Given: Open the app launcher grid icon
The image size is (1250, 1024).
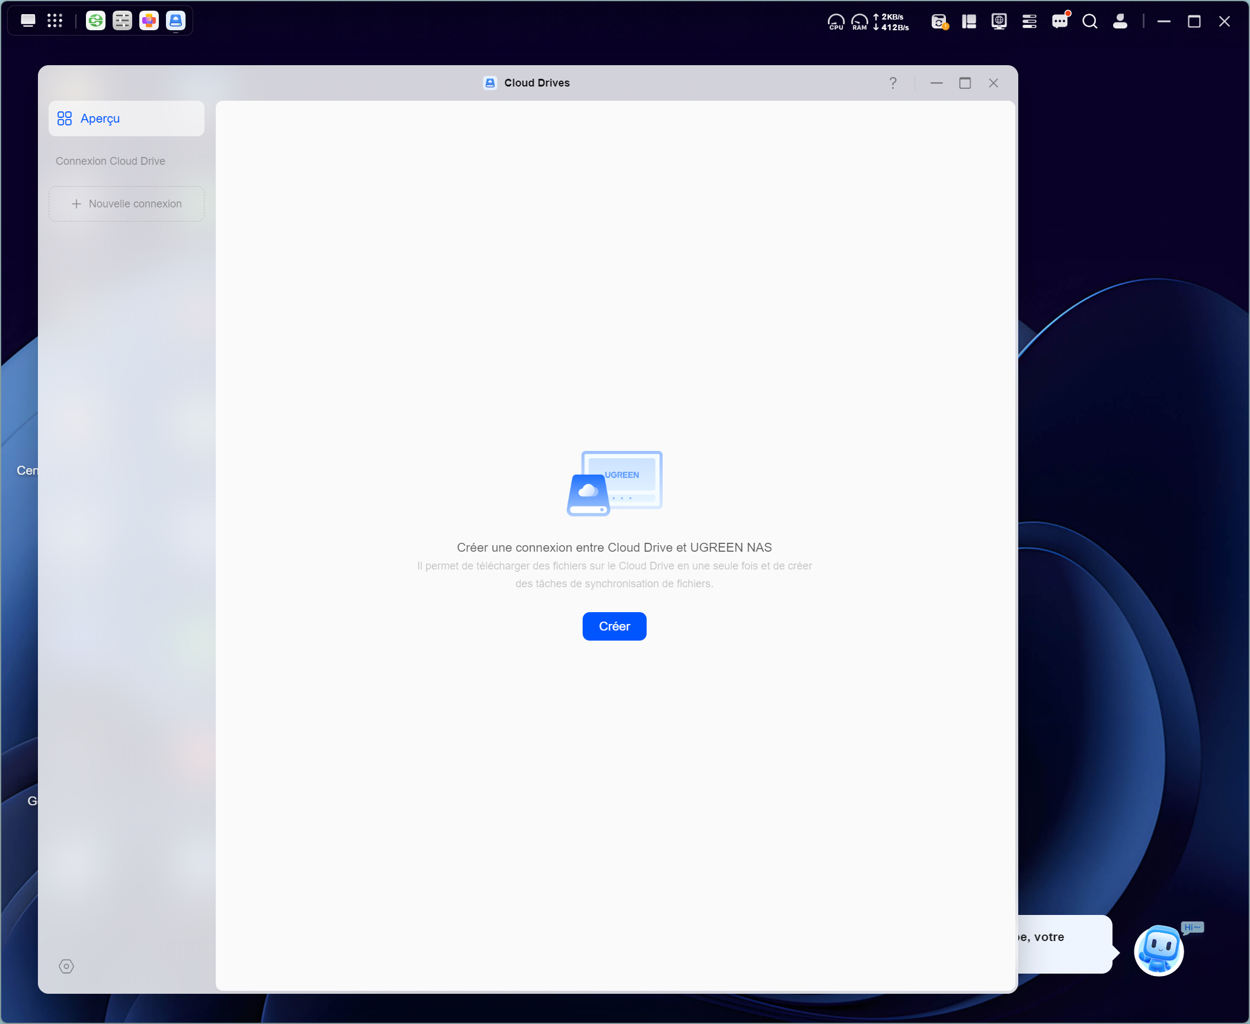Looking at the screenshot, I should coord(55,21).
